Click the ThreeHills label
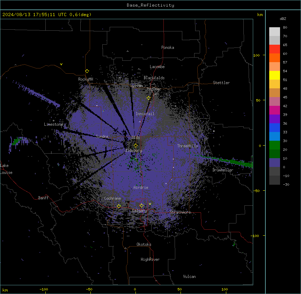This screenshot has width=301, height=294. point(188,146)
